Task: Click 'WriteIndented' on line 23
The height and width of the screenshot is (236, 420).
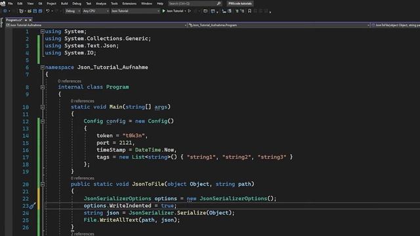Action: tap(130, 205)
